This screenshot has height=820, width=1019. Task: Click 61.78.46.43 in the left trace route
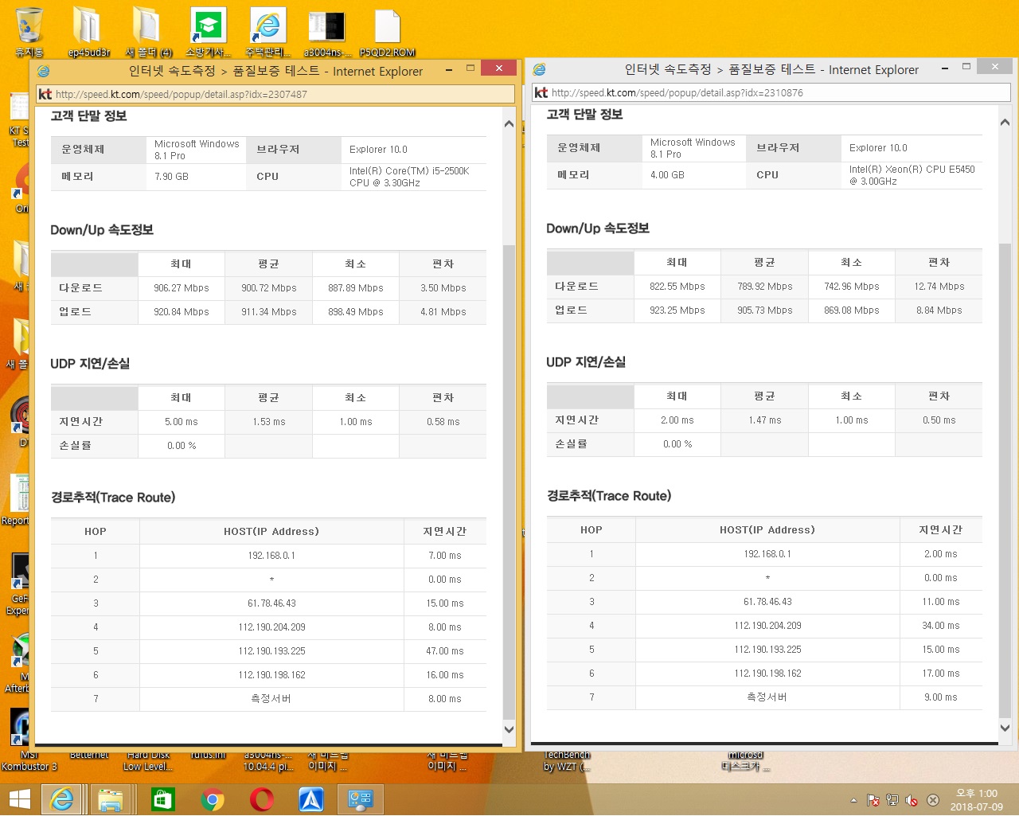271,603
